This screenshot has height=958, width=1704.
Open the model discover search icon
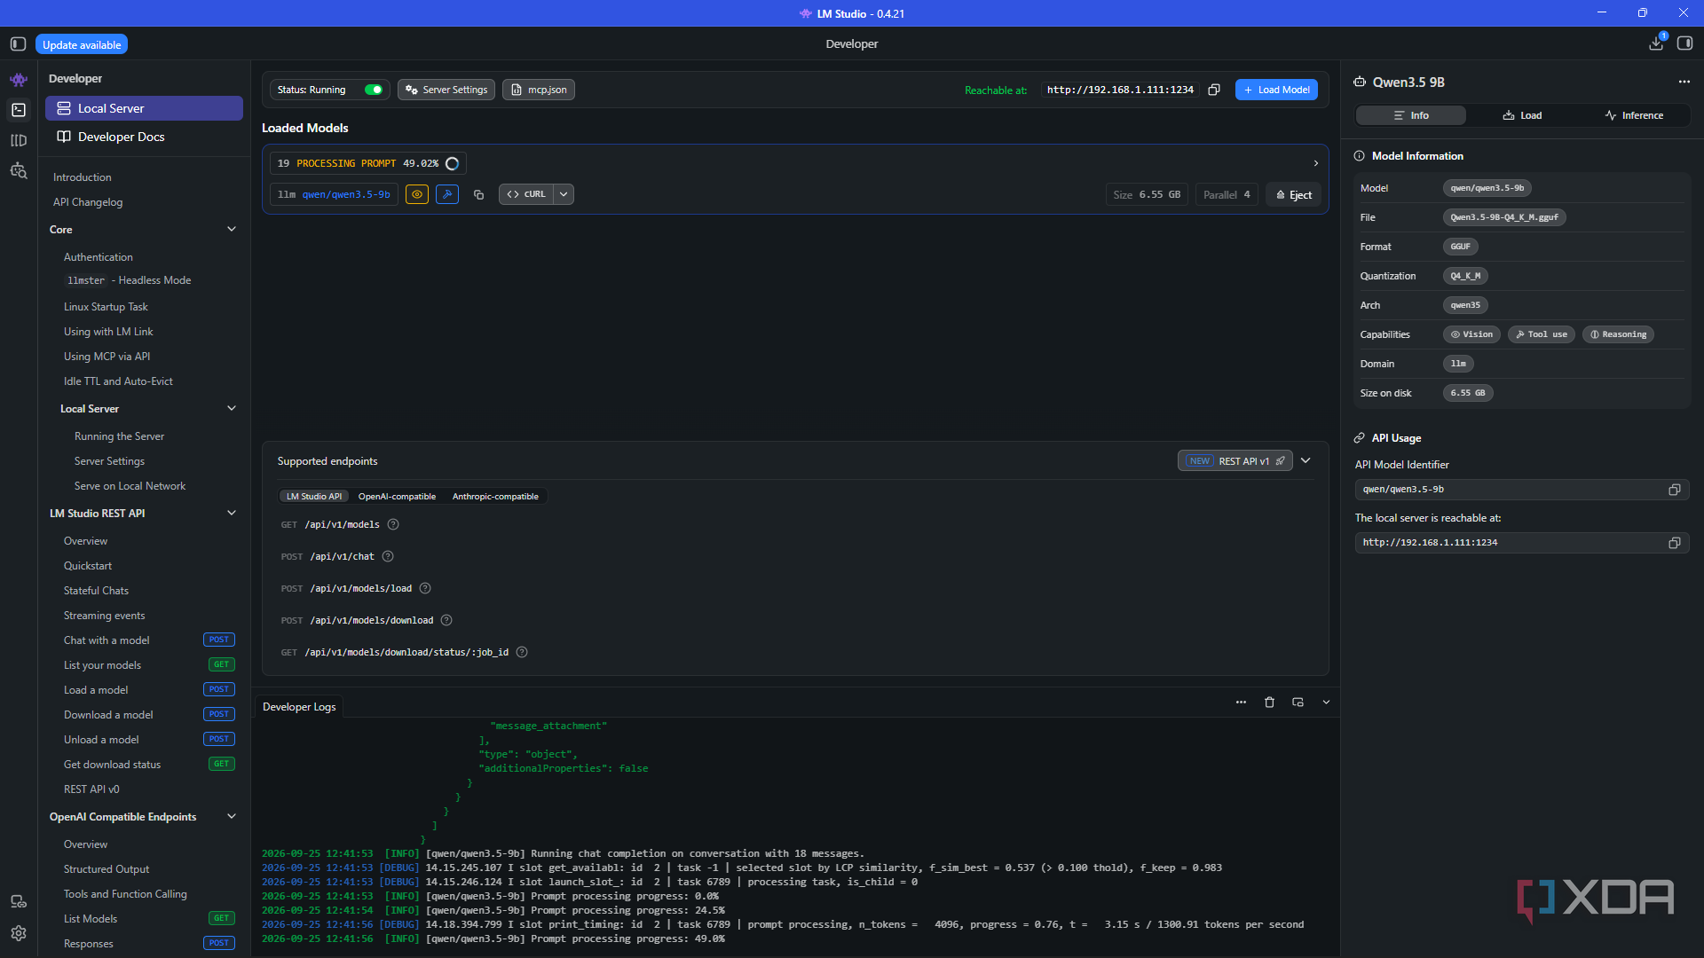[19, 170]
